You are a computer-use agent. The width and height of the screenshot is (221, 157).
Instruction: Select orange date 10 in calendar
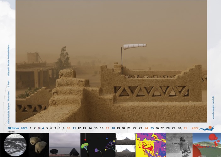(68, 128)
